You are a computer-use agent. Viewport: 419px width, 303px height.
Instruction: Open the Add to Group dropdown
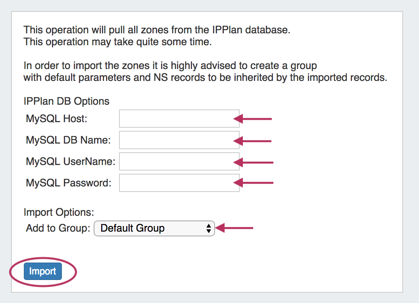click(x=154, y=228)
